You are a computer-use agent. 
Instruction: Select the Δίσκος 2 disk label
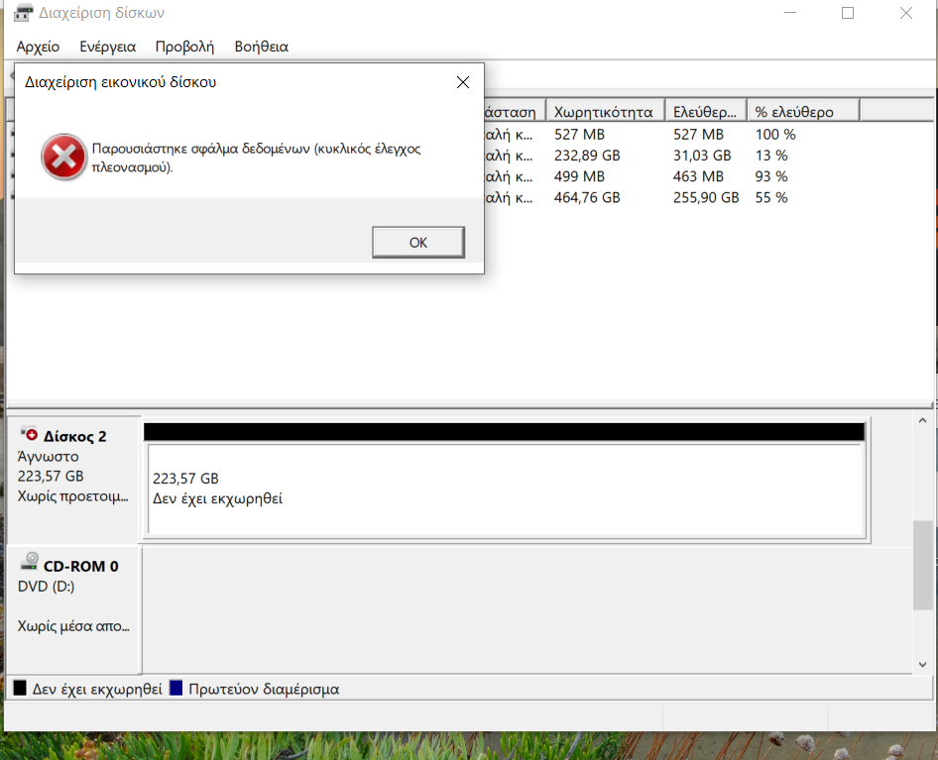74,437
